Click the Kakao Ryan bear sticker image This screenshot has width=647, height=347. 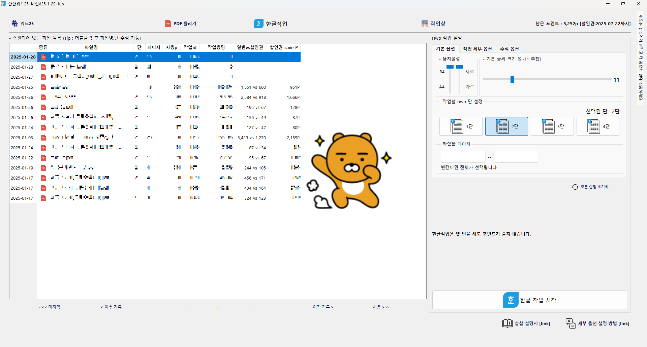pyautogui.click(x=349, y=170)
